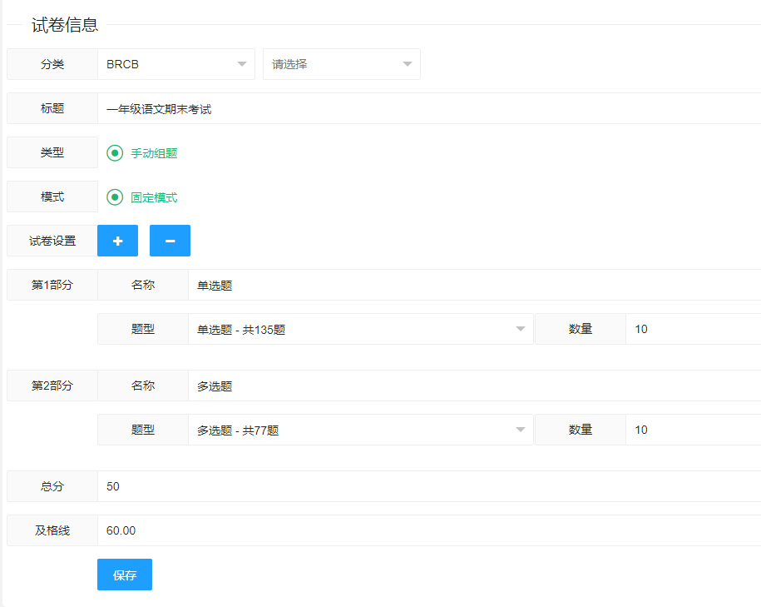
Task: Expand the 多选题 - 共77题 type dropdown
Action: click(360, 430)
